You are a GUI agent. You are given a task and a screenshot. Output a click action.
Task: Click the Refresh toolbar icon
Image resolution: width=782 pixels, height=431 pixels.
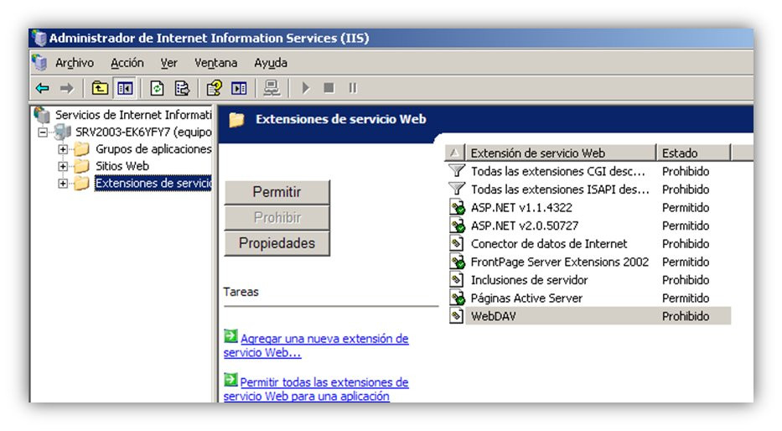pyautogui.click(x=157, y=89)
